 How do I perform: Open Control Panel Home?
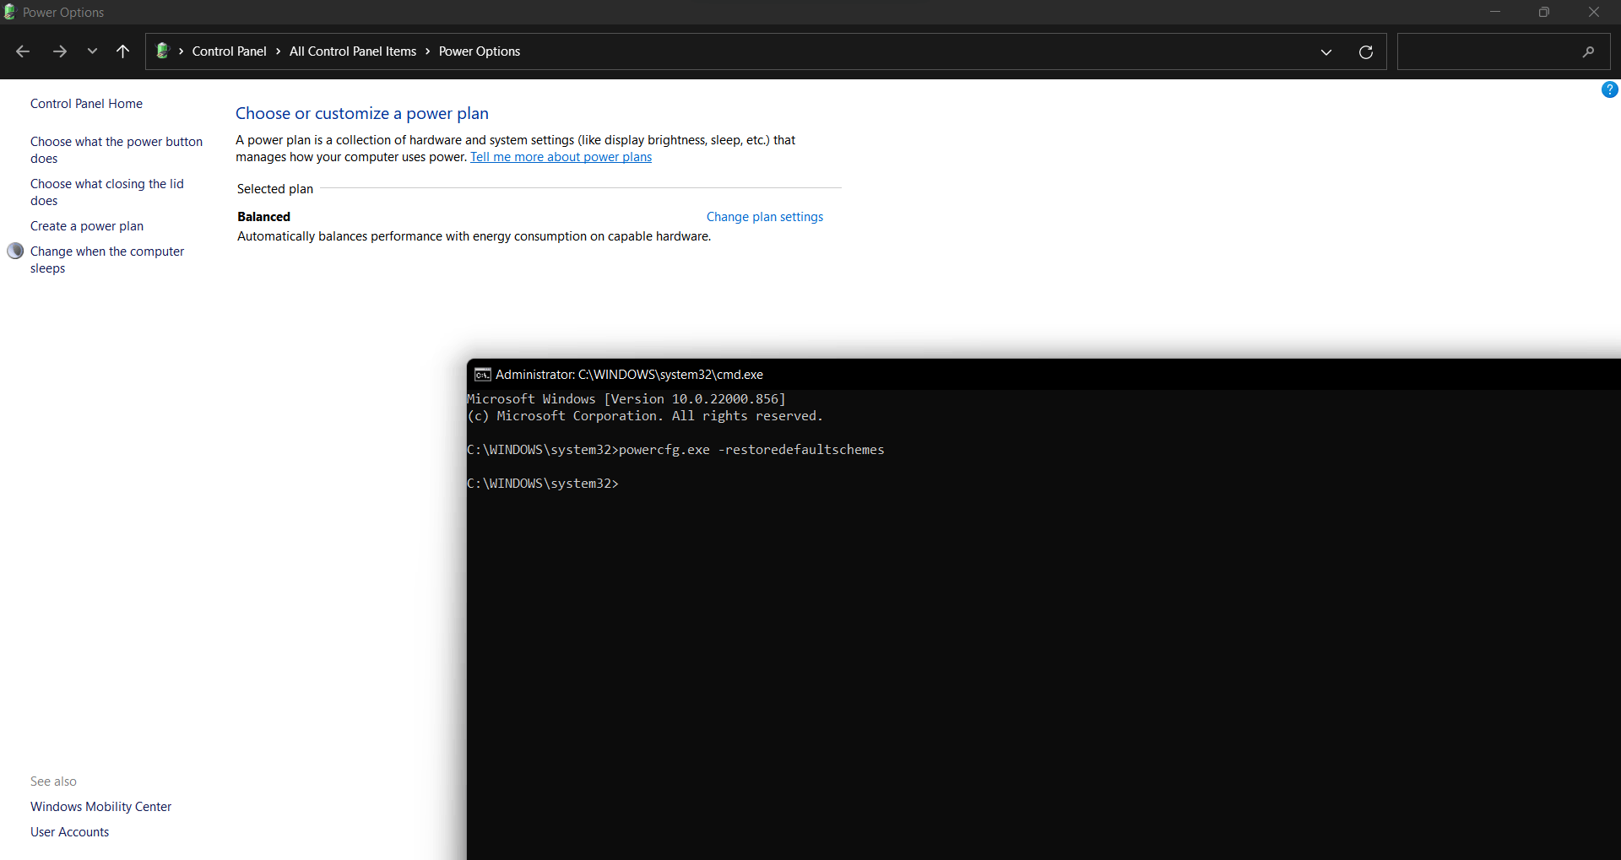pyautogui.click(x=86, y=104)
